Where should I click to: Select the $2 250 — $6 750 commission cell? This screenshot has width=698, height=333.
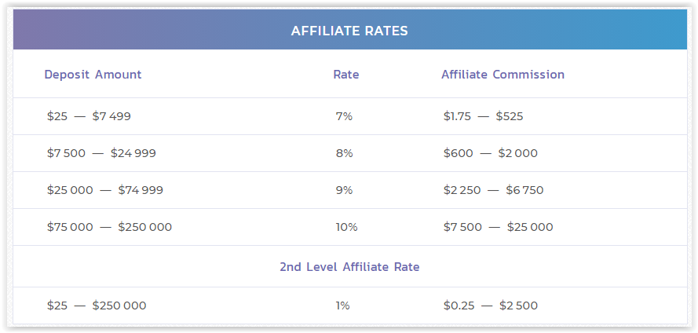coord(493,190)
